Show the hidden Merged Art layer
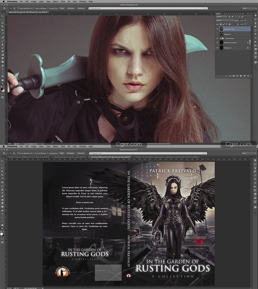This screenshot has height=289, width=258. pos(217,34)
